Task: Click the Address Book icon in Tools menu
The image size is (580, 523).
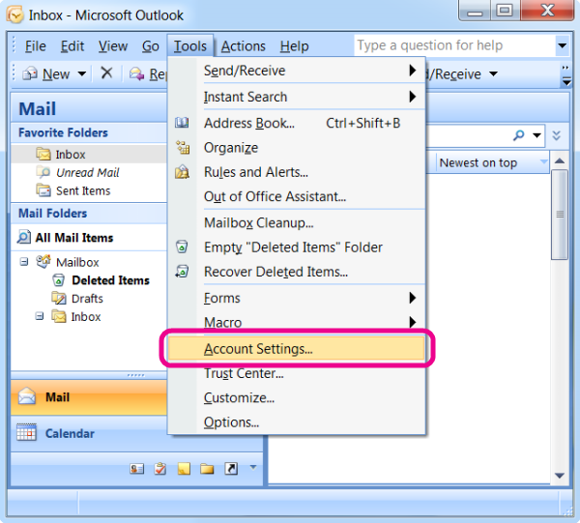Action: click(x=182, y=123)
